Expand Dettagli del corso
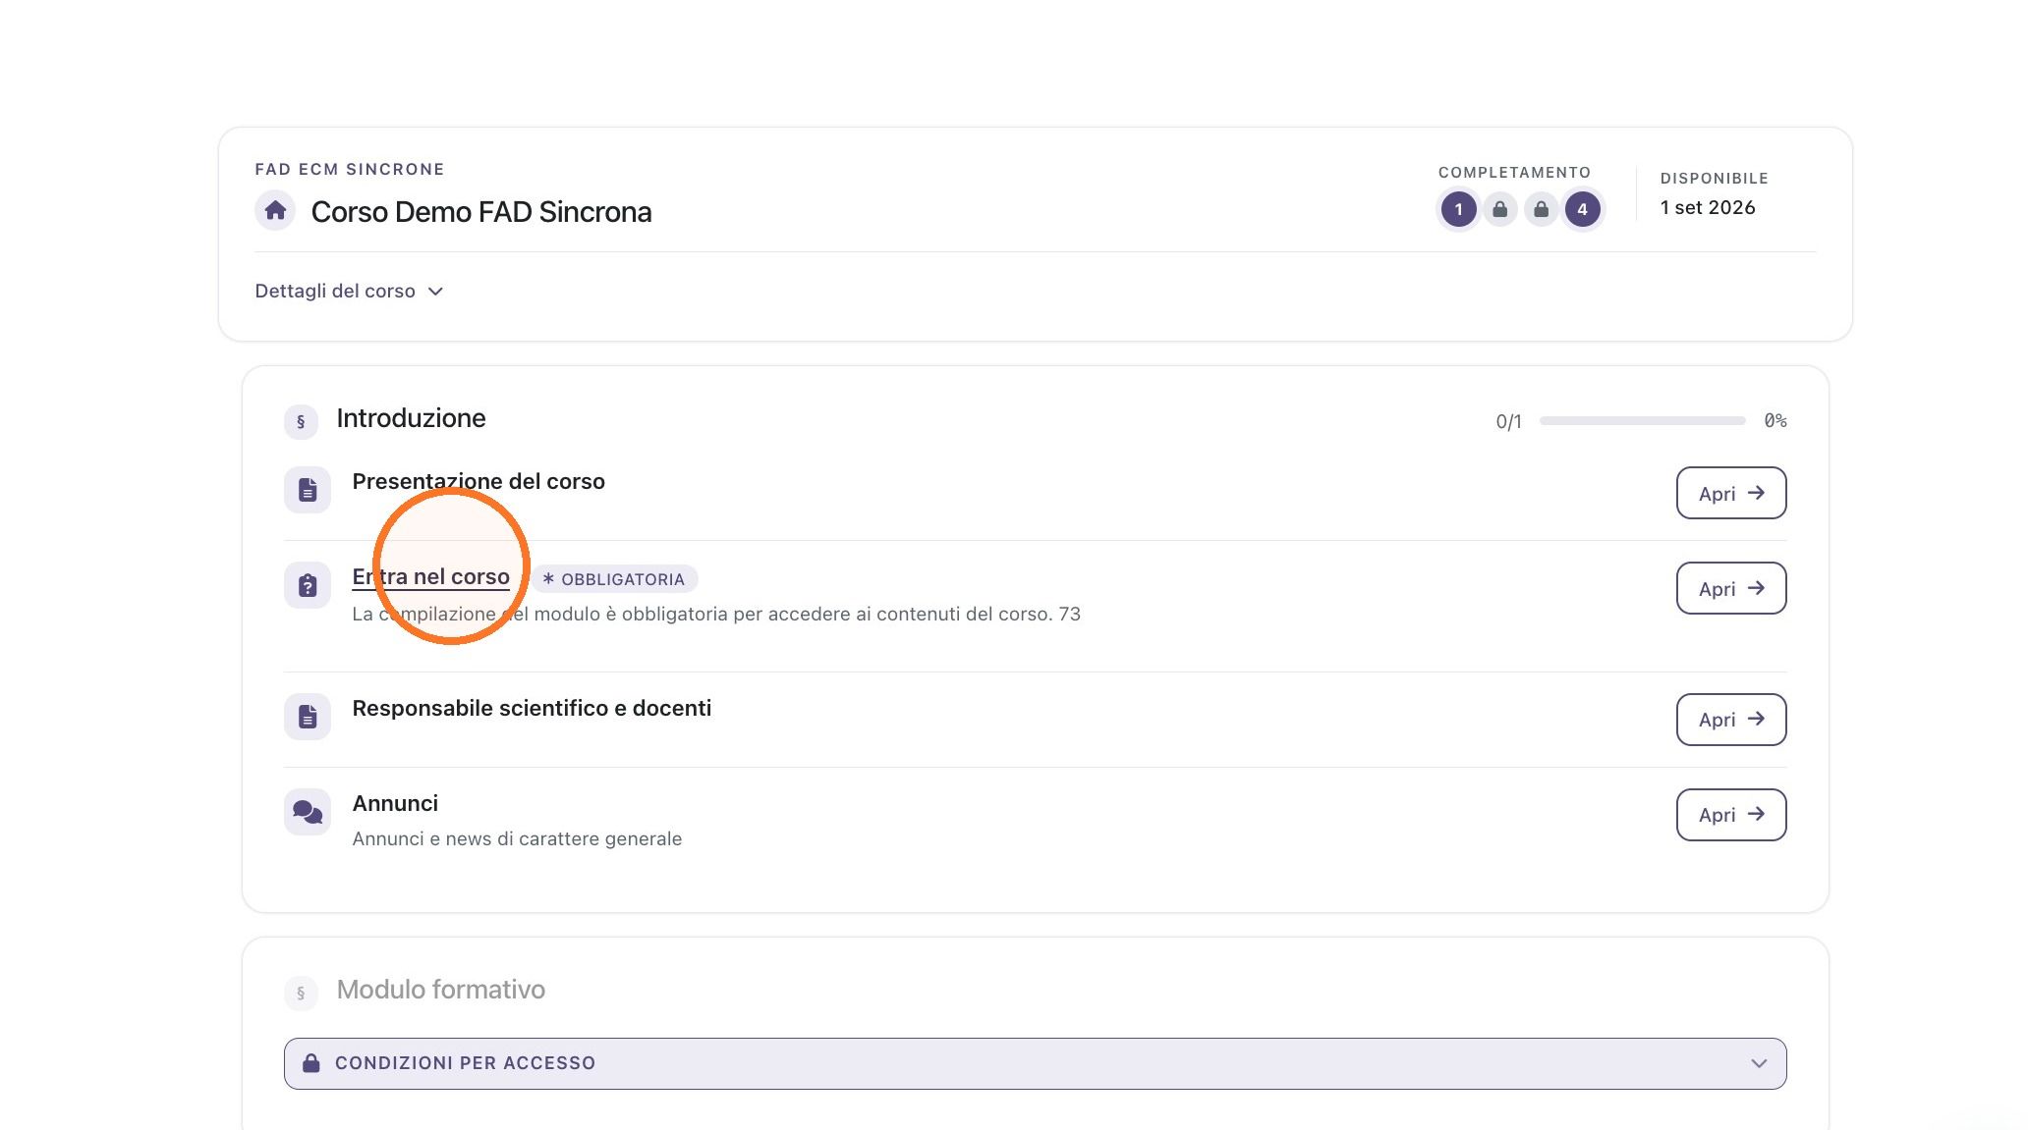This screenshot has height=1130, width=2028. point(349,291)
